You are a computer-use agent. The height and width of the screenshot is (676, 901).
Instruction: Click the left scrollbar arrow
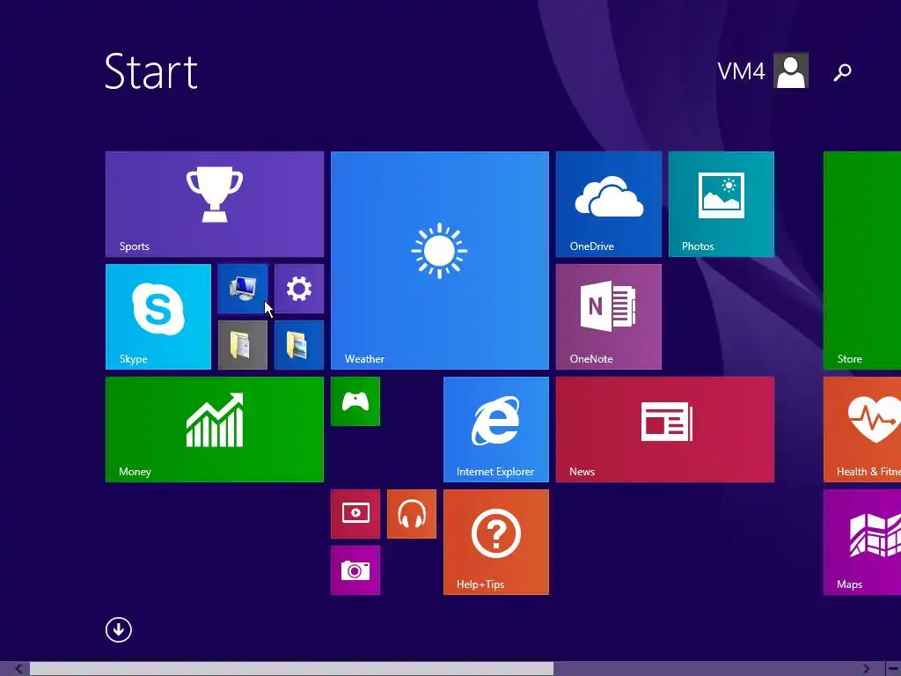pyautogui.click(x=18, y=669)
